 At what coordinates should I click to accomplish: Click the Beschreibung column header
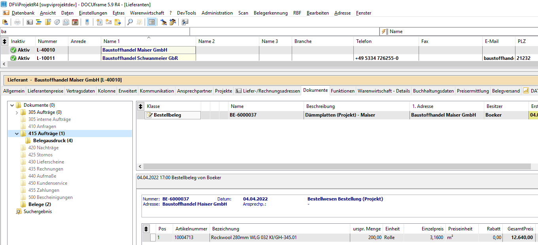click(357, 106)
